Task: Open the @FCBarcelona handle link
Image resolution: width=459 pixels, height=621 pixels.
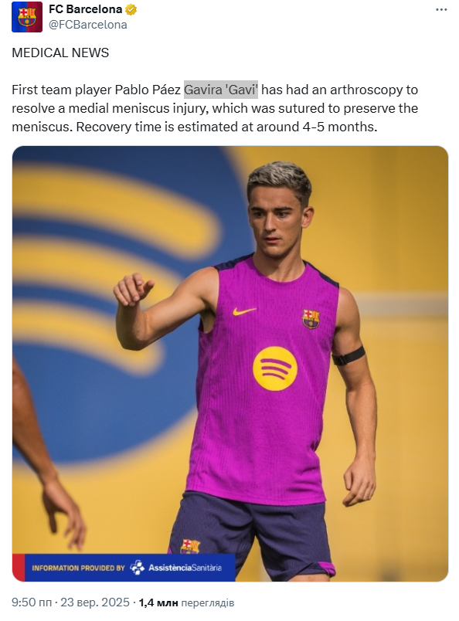Action: pyautogui.click(x=88, y=25)
